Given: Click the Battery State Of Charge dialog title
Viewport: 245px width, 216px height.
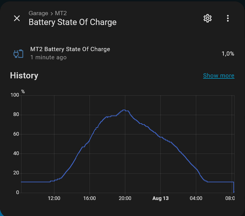Looking at the screenshot, I should (73, 22).
